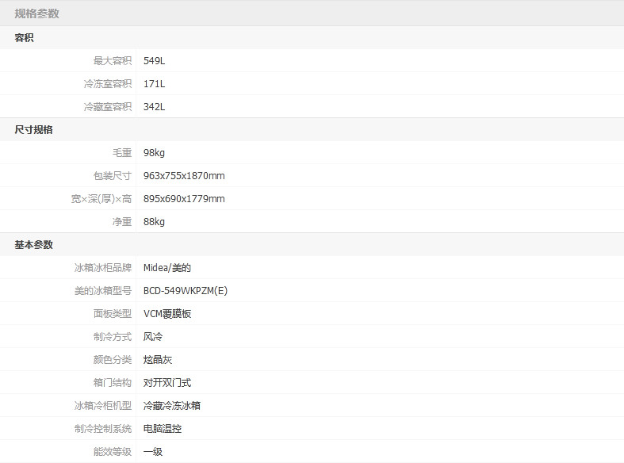This screenshot has height=463, width=624.
Task: Select the VCM覆膜板 panel type value
Action: click(167, 313)
